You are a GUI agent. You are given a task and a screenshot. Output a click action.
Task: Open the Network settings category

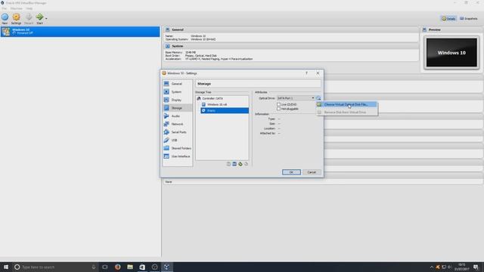pyautogui.click(x=177, y=124)
